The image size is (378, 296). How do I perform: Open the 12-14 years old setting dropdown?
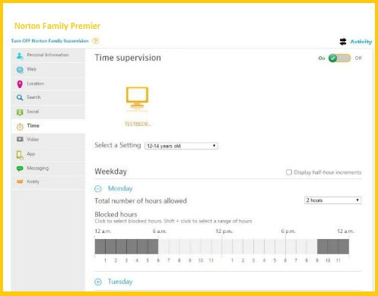coord(181,146)
